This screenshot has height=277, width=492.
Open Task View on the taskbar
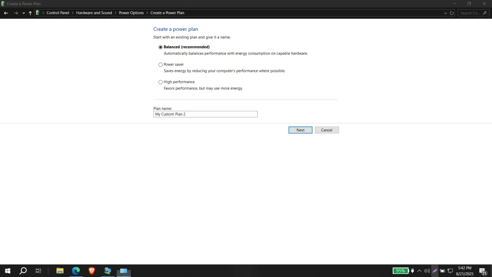pyautogui.click(x=38, y=271)
